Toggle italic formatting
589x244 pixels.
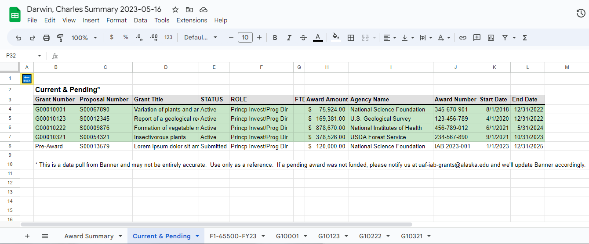(x=289, y=38)
